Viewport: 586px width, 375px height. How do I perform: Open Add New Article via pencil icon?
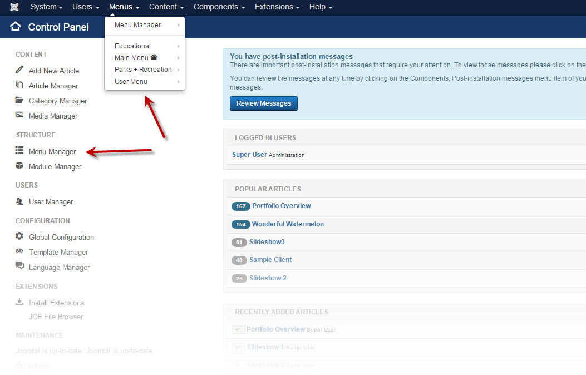18,71
